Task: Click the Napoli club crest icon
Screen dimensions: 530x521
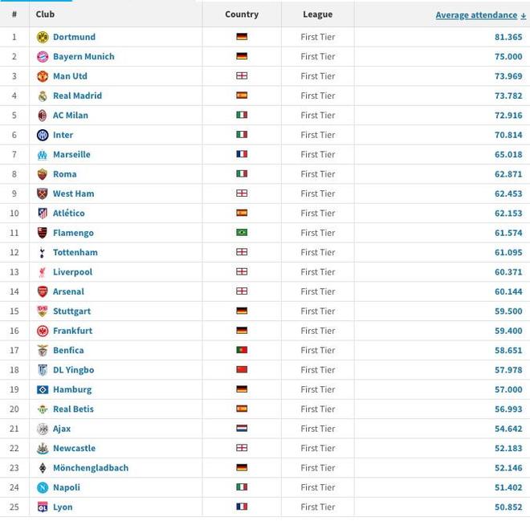Action: click(43, 487)
